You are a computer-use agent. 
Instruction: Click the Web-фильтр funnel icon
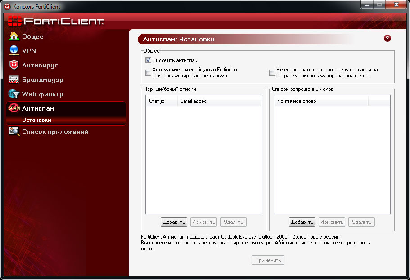coord(14,94)
